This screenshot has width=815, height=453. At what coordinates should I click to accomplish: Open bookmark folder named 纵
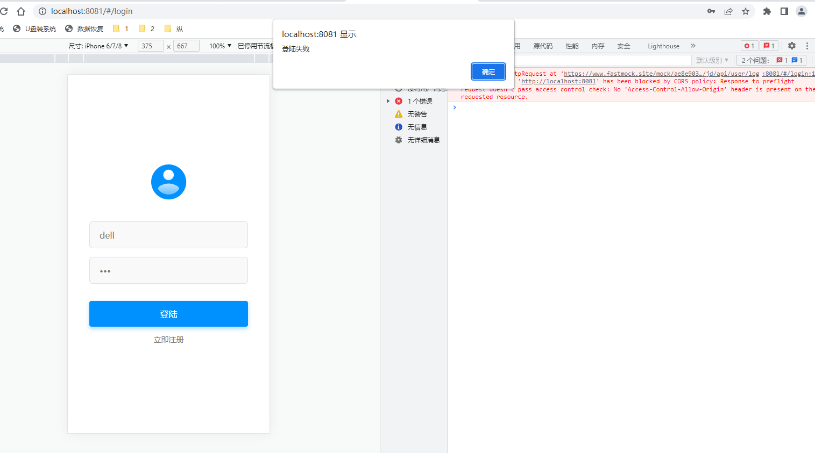(x=173, y=29)
